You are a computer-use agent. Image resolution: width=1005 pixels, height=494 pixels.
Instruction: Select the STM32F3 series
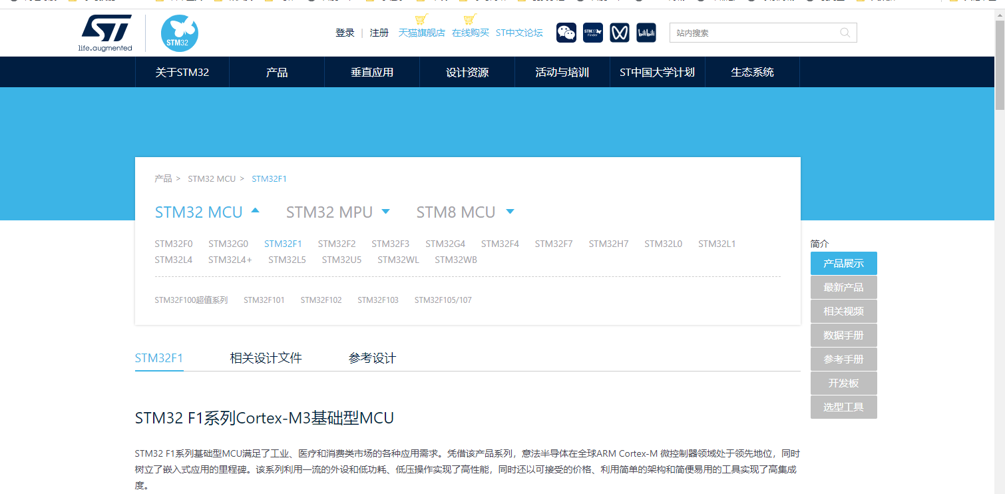point(391,244)
